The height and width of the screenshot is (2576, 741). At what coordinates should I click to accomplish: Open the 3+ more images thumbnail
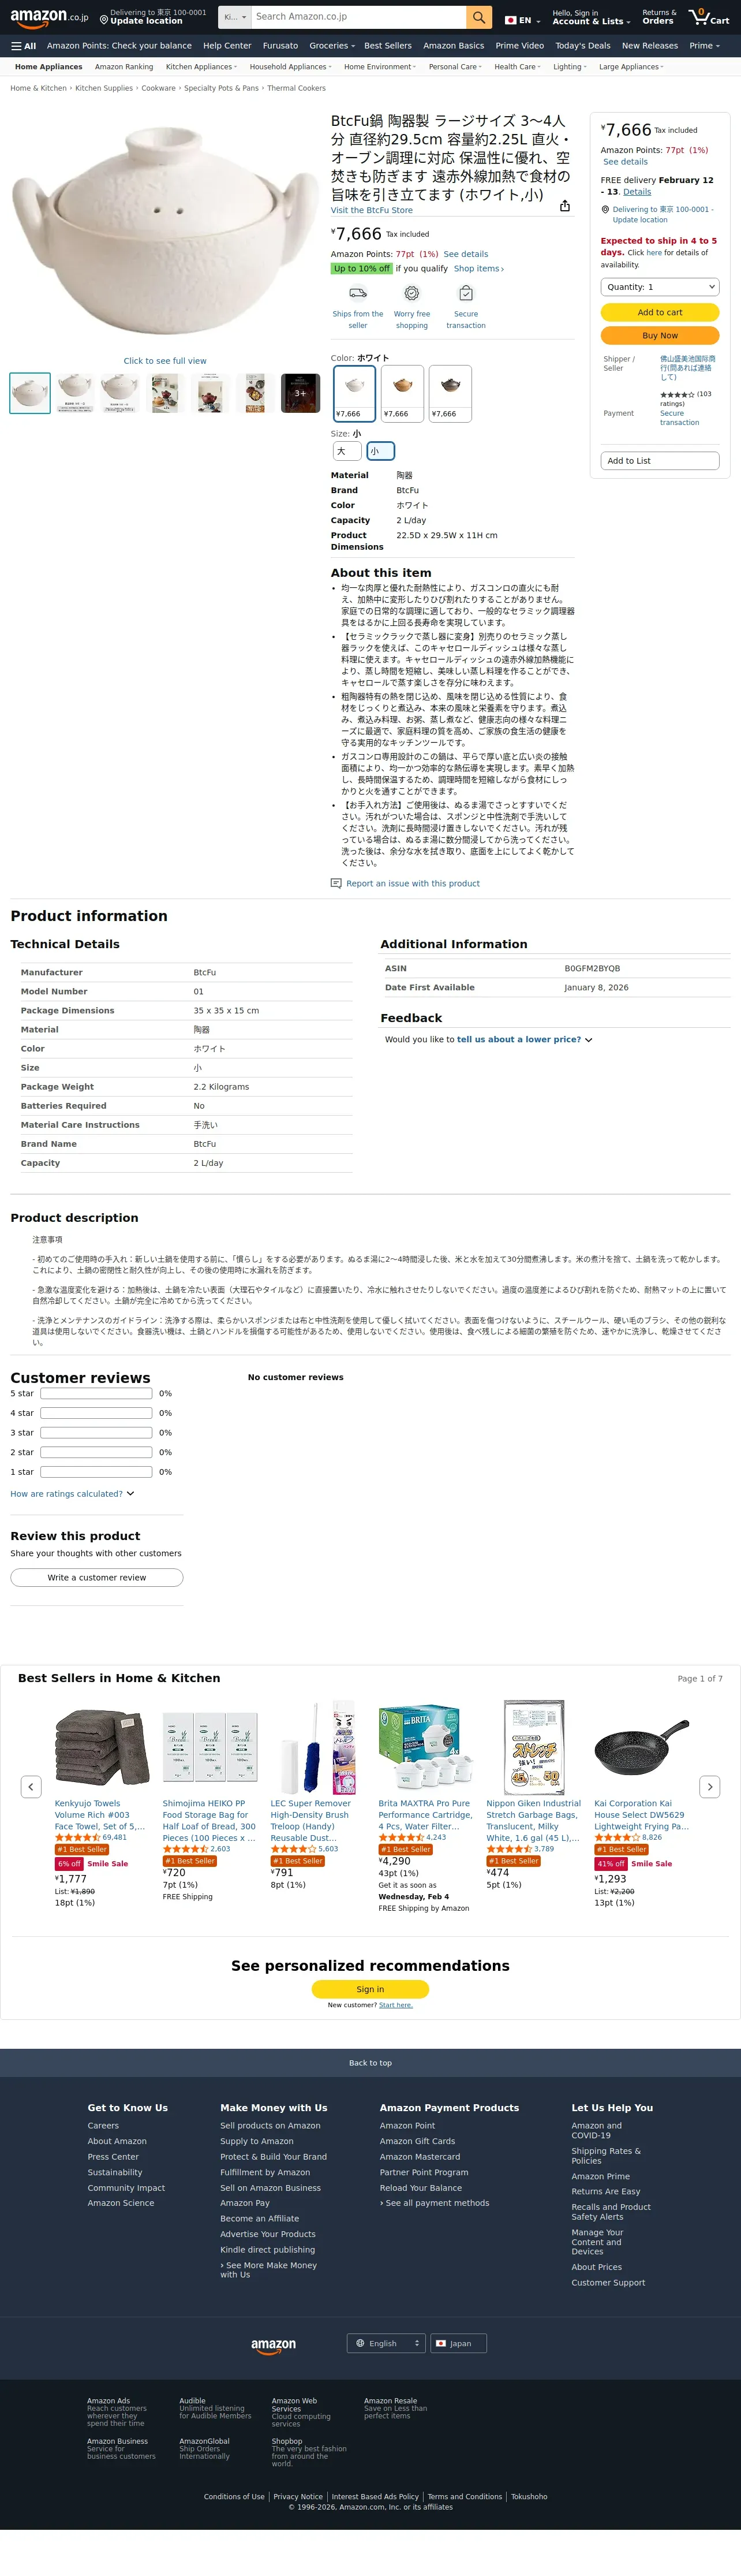[x=300, y=394]
